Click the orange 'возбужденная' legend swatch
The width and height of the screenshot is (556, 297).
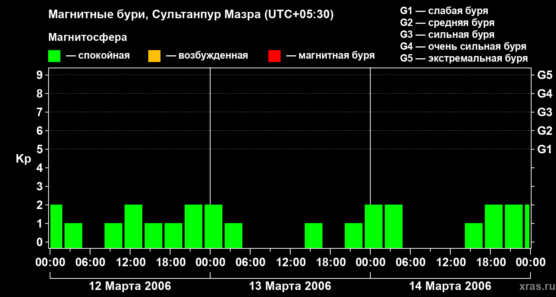[x=154, y=56]
